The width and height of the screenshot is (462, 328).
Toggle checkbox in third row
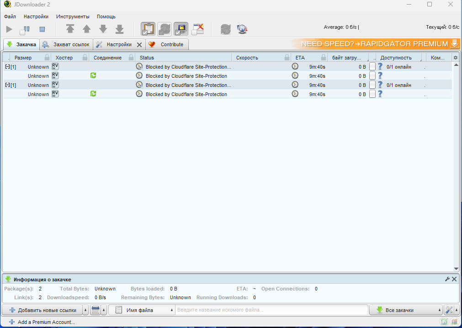pyautogui.click(x=372, y=85)
